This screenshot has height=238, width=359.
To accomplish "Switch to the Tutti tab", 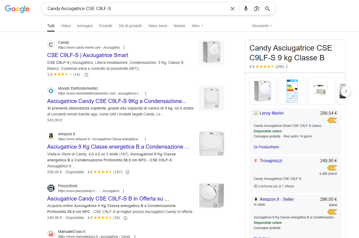I will pyautogui.click(x=51, y=26).
